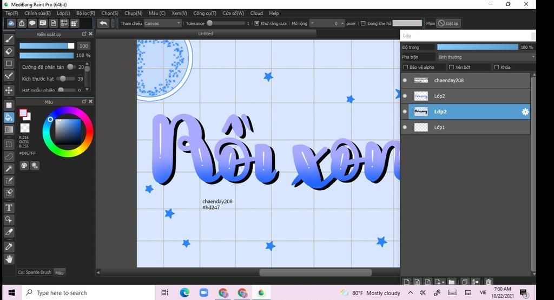This screenshot has height=300, width=554.
Task: Enable the 'Khóa' lock checkbox
Action: 497,67
